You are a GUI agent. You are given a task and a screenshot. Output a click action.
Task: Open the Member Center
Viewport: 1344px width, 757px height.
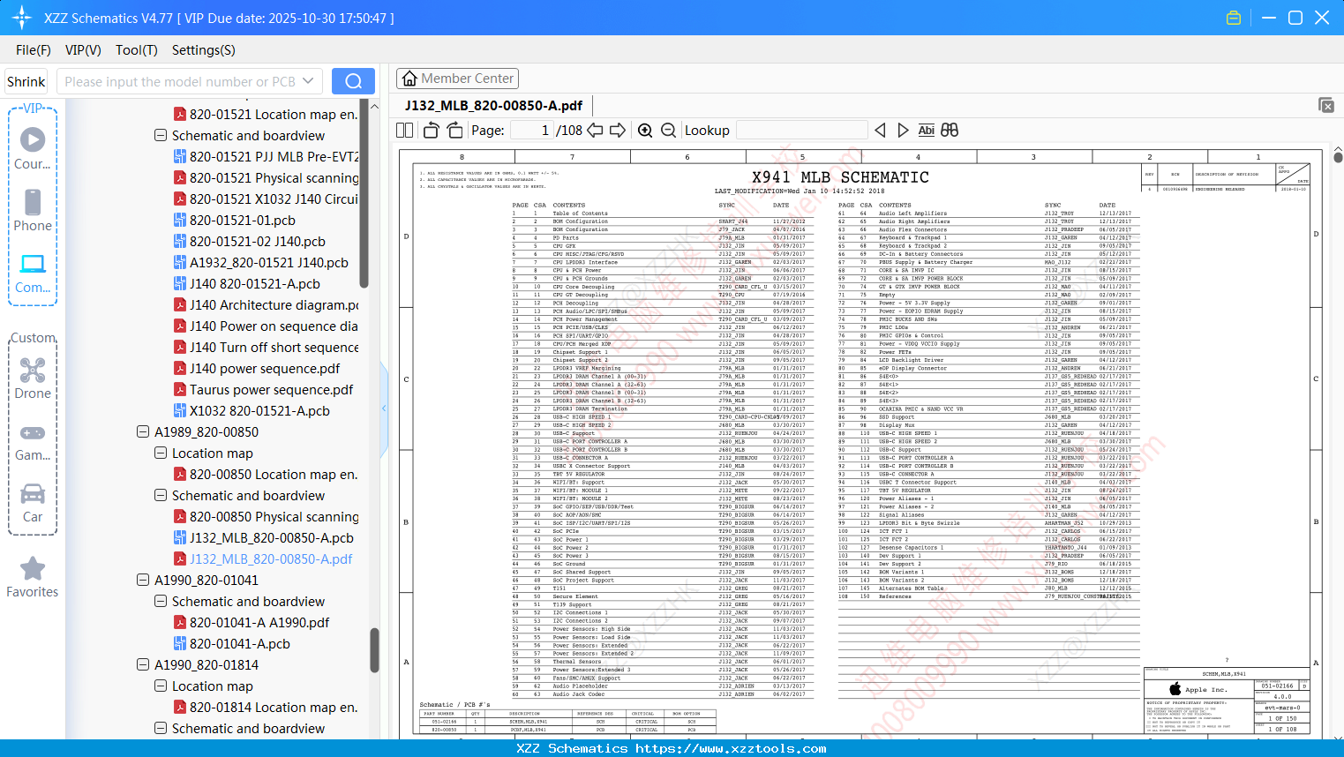pos(457,79)
